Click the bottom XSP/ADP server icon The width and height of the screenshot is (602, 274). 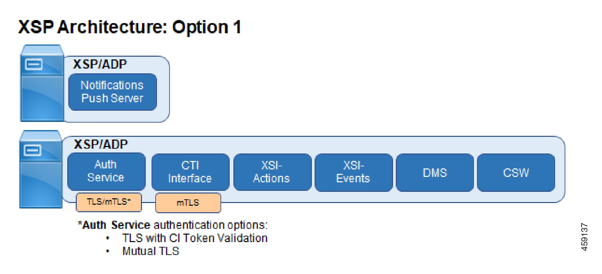click(41, 169)
